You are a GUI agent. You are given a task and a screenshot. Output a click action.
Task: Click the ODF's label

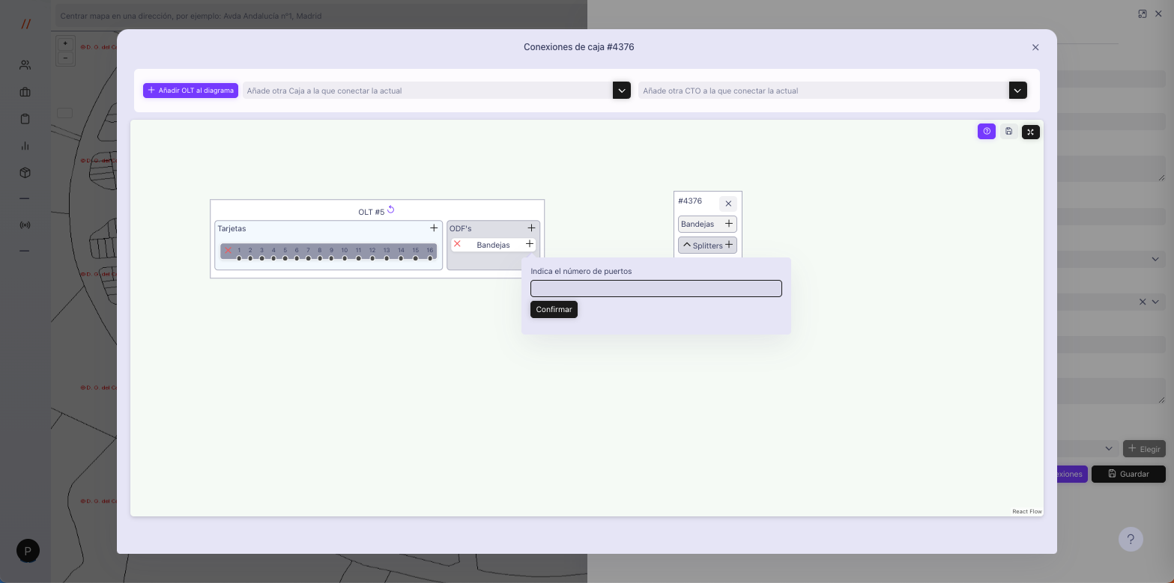pyautogui.click(x=461, y=228)
